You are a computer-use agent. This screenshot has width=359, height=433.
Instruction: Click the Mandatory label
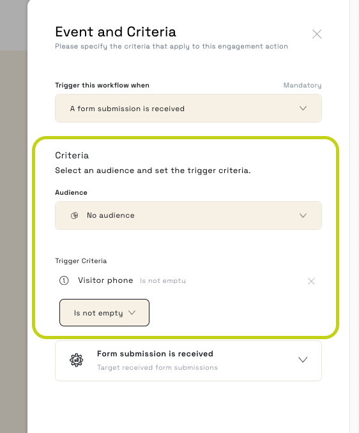(x=302, y=86)
